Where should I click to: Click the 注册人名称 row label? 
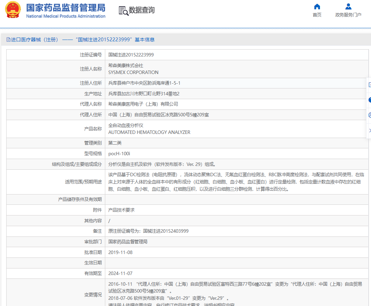(91, 69)
